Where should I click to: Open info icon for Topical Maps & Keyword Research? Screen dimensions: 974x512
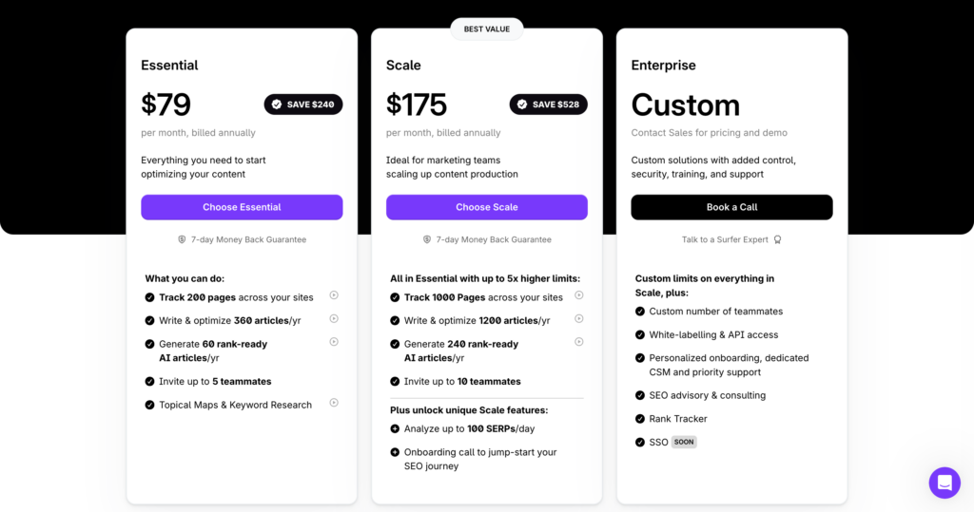pyautogui.click(x=334, y=403)
